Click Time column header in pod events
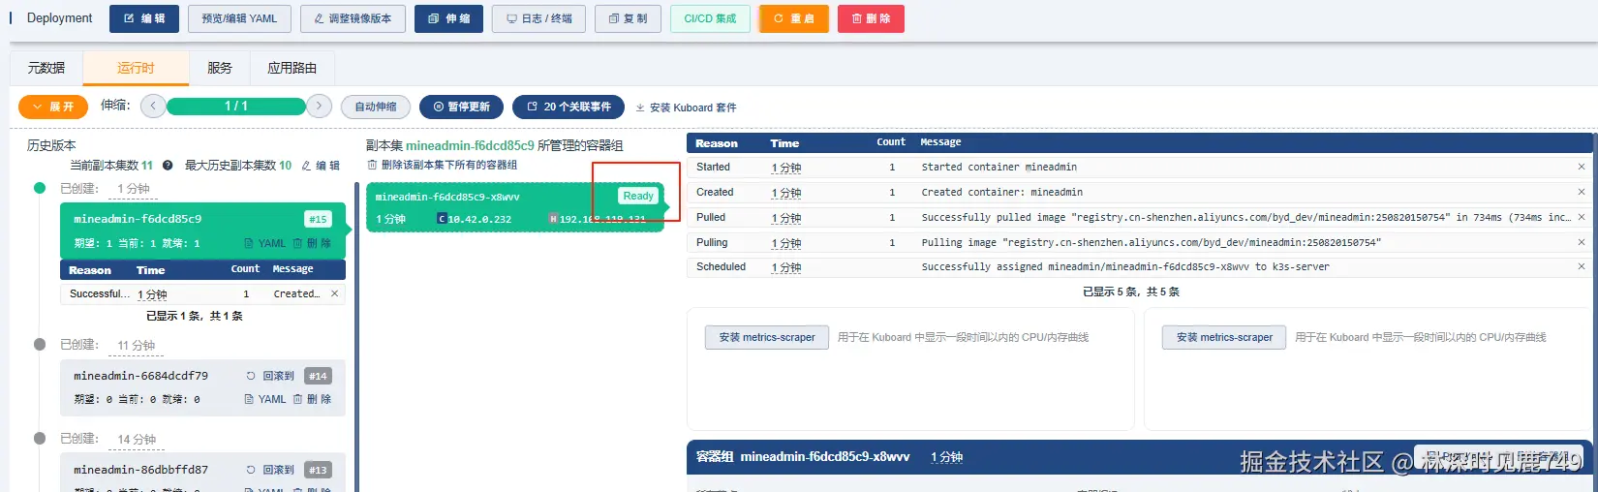The width and height of the screenshot is (1598, 492). point(784,143)
